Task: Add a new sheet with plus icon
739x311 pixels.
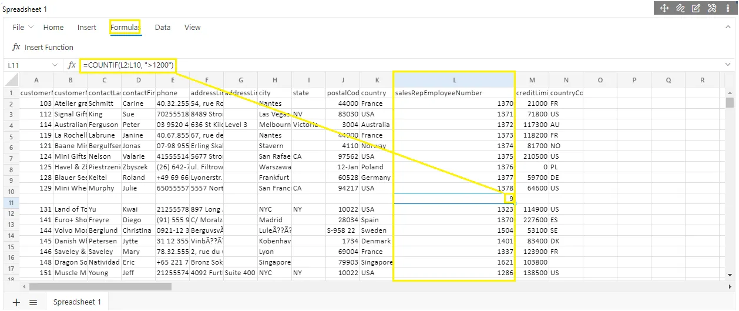Action: 16,302
